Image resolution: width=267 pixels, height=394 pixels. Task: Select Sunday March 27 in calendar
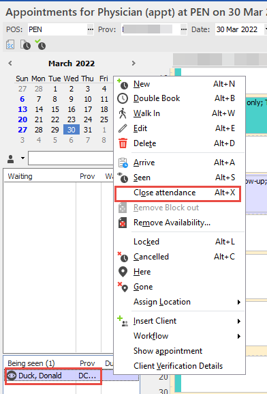point(22,130)
